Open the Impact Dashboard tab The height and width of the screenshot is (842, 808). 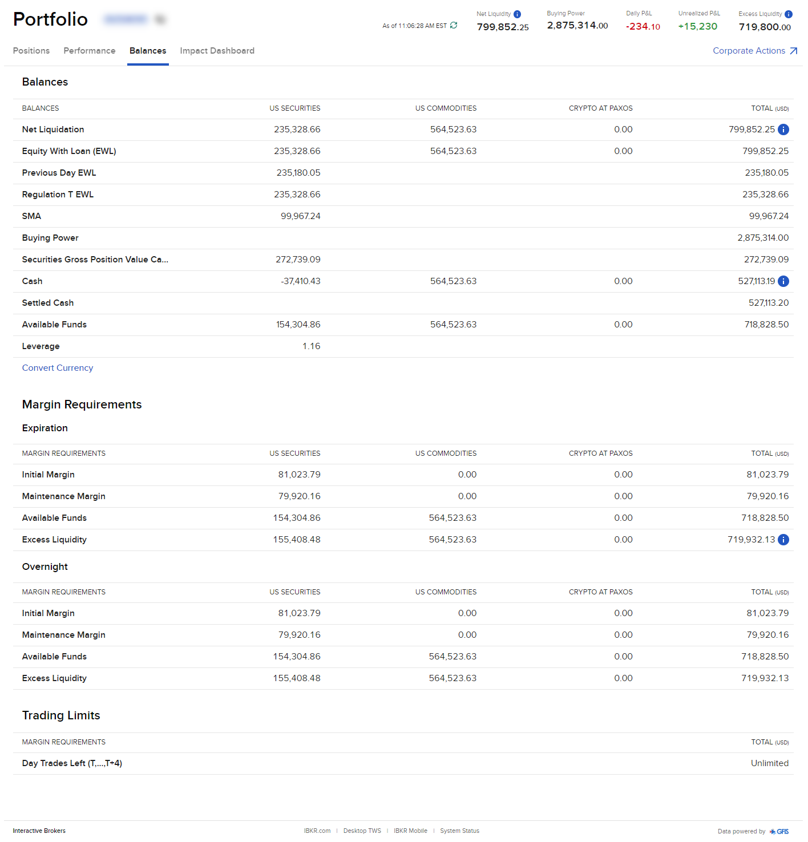(x=217, y=51)
